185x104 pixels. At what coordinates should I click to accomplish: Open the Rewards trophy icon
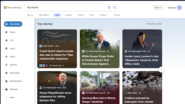179,8
